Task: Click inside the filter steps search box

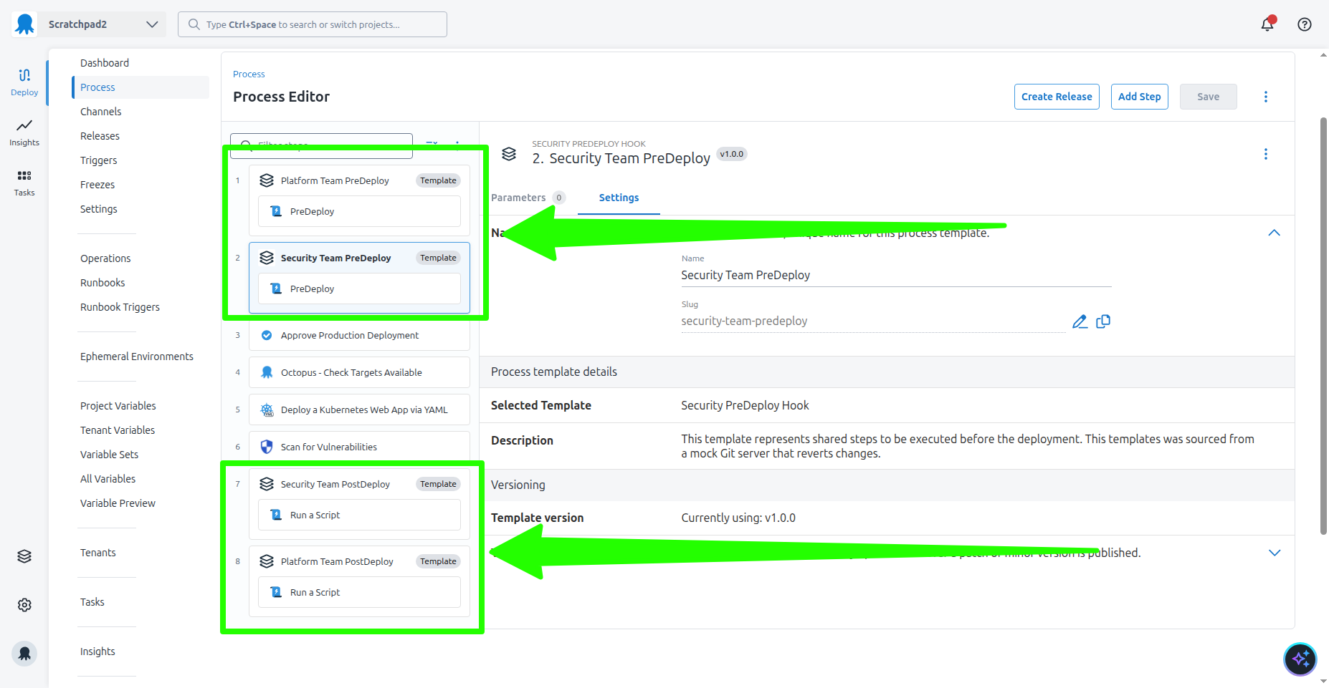Action: coord(323,145)
